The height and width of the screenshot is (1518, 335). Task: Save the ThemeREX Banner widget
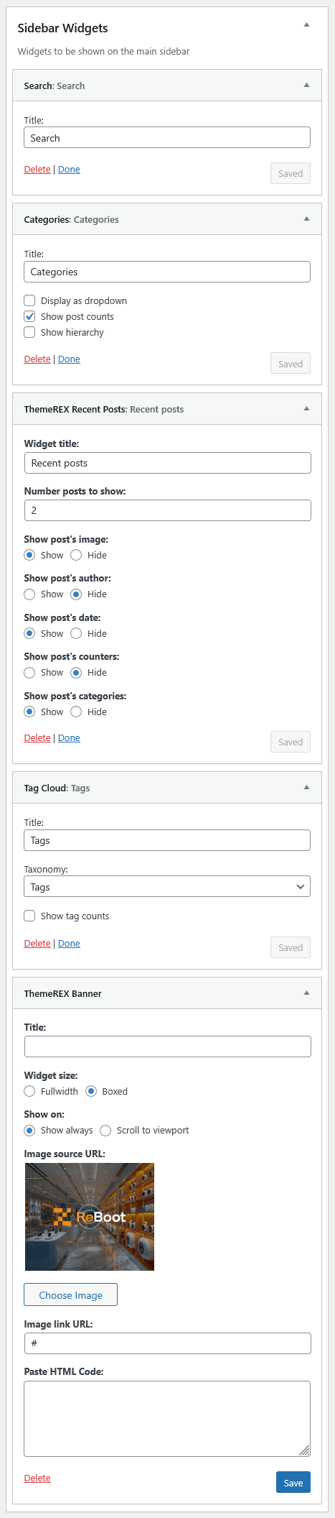pos(293,1482)
